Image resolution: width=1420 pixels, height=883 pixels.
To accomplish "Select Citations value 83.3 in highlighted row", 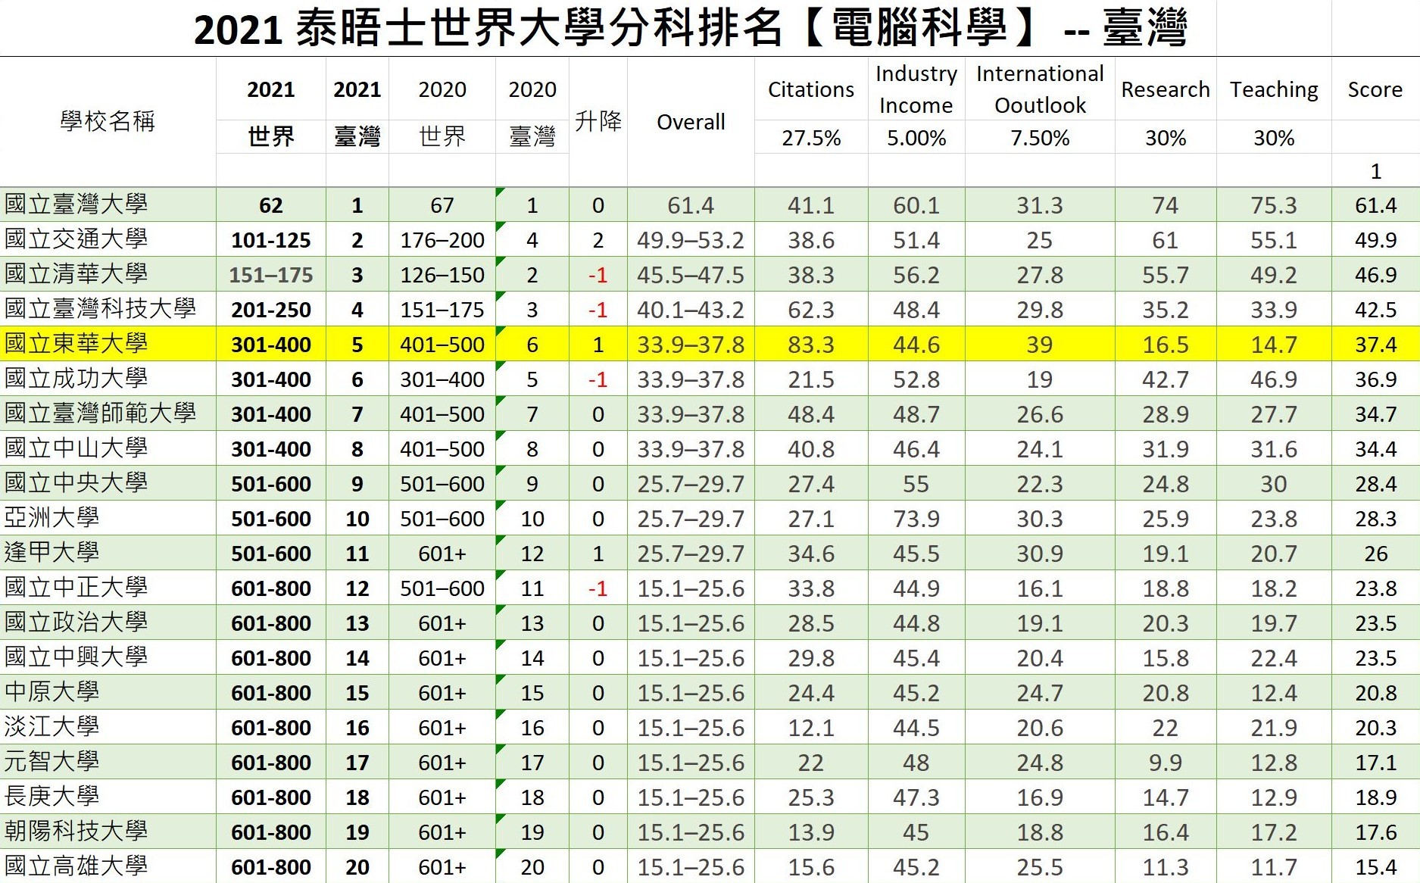I will click(x=811, y=344).
